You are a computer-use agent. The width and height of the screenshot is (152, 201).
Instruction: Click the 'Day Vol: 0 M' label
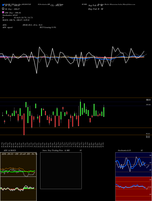click(95, 9)
